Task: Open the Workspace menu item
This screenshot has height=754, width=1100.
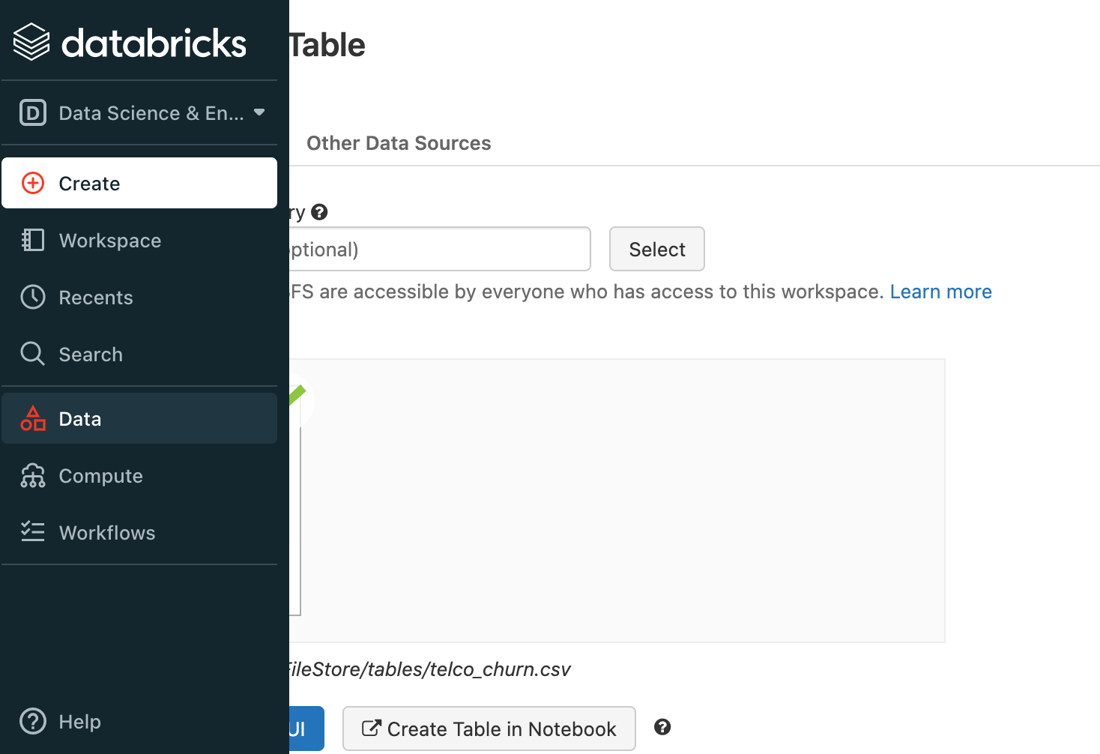Action: [x=110, y=241]
